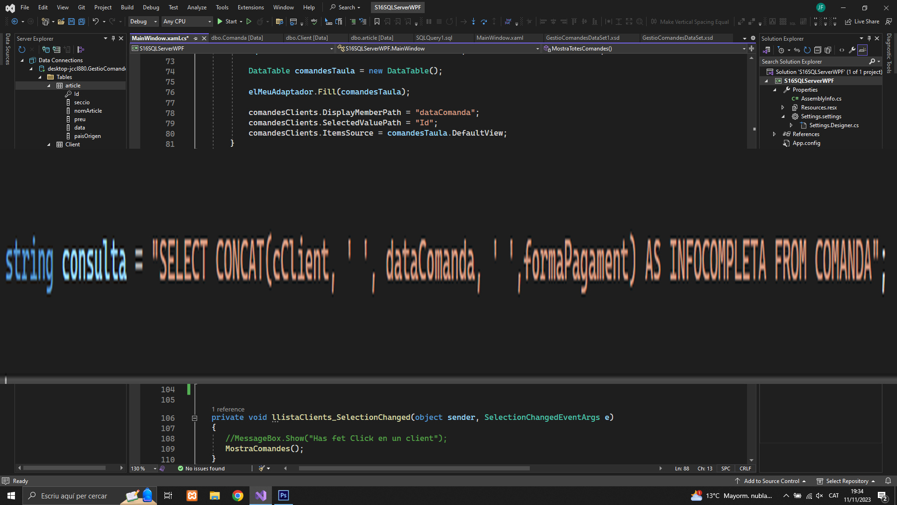
Task: Click Connect to Database icon in Server Explorer
Action: pyautogui.click(x=46, y=50)
